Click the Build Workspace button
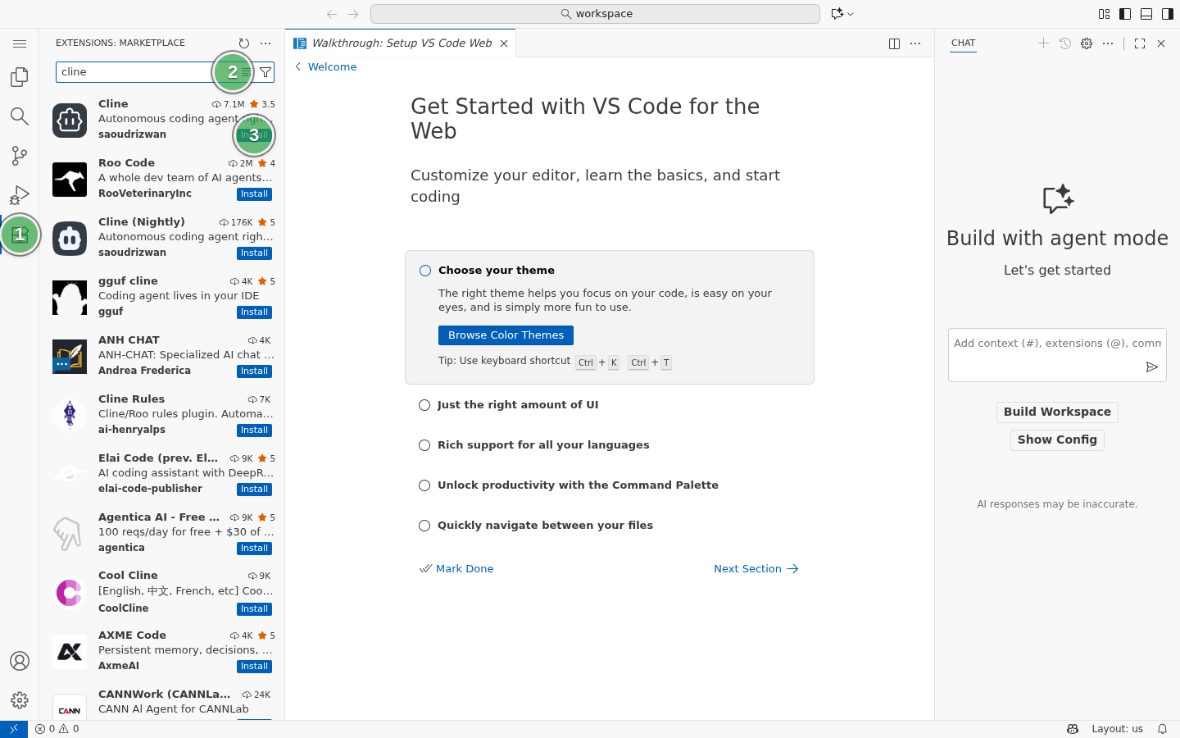This screenshot has width=1180, height=738. [1057, 412]
